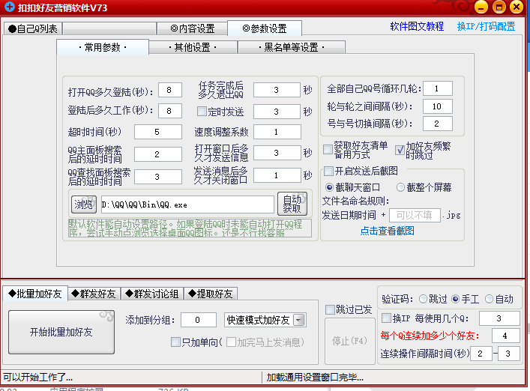
Task: Enable 获取好友清单备用方式 checkbox
Action: pyautogui.click(x=328, y=149)
